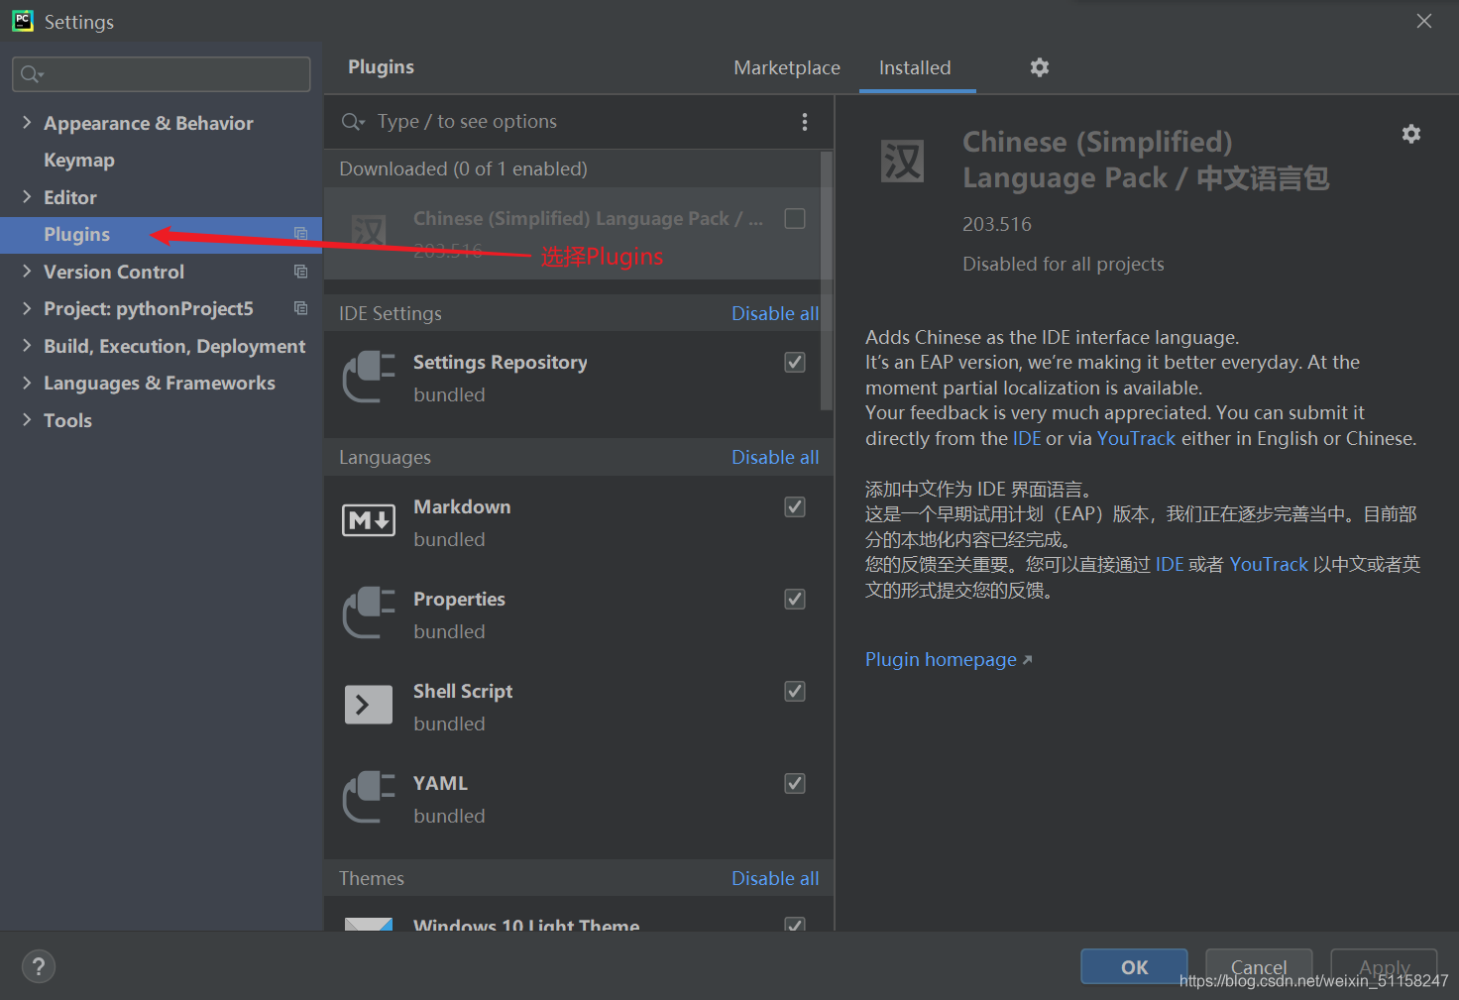Screen dimensions: 1459x1000
Task: Click the Properties plugin plug icon
Action: tap(369, 612)
